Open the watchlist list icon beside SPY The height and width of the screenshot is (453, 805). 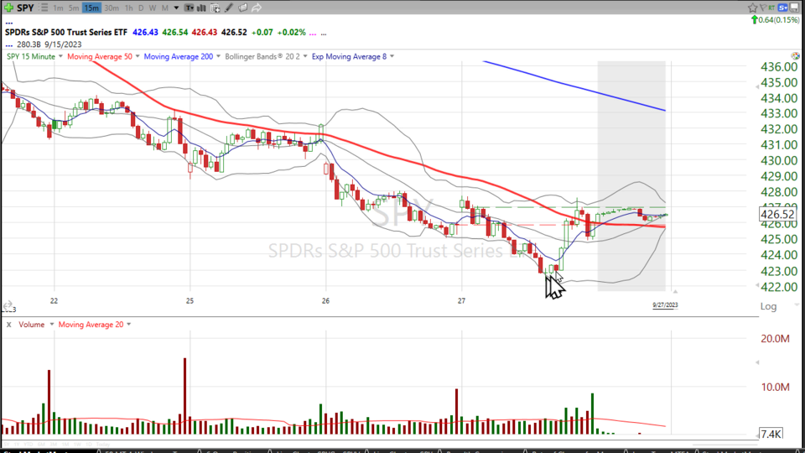tap(44, 8)
